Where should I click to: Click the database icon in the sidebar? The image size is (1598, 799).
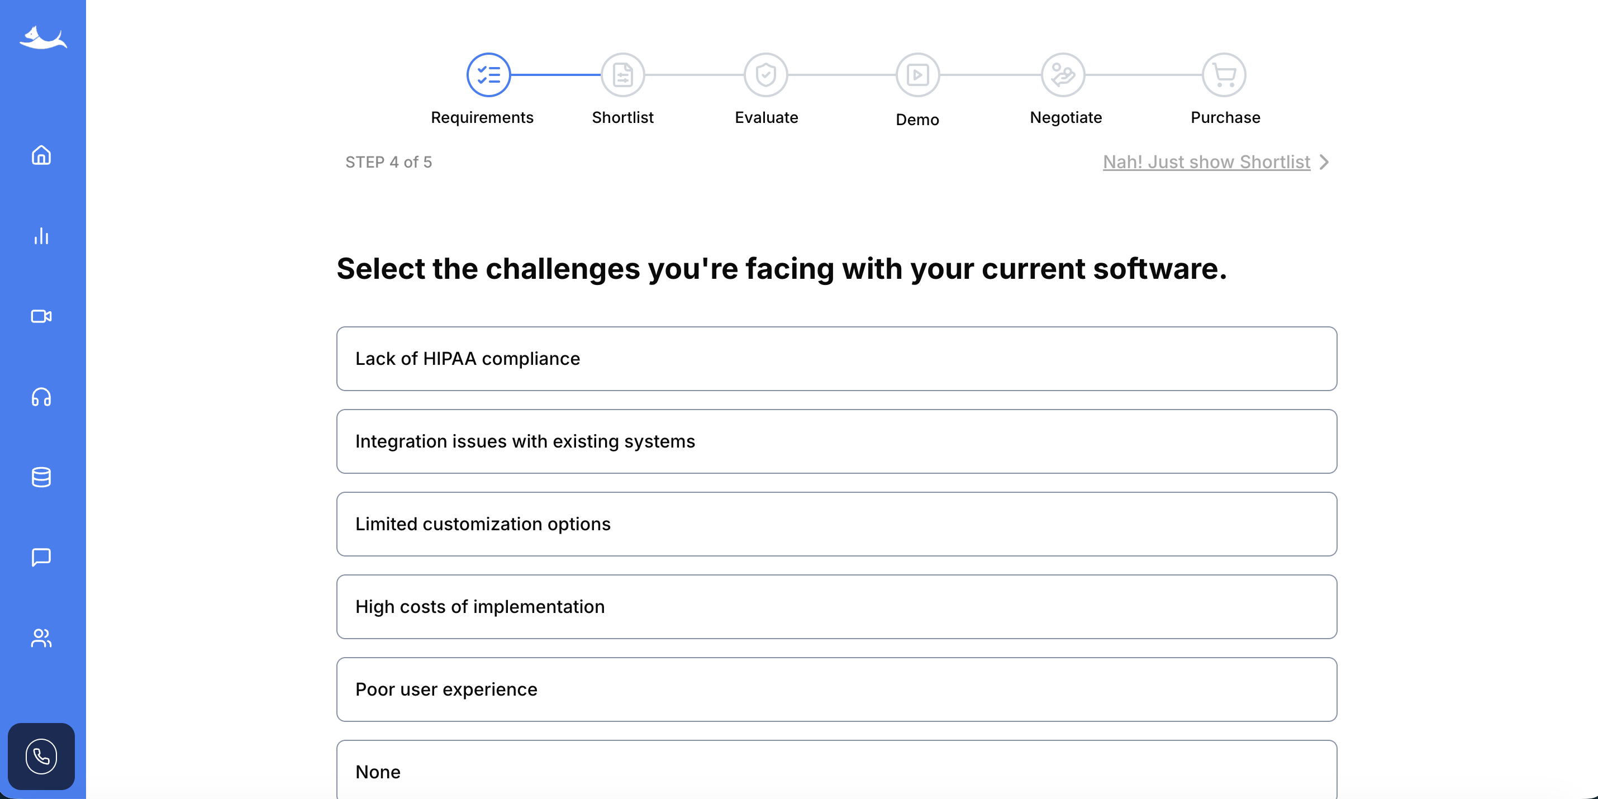tap(41, 477)
